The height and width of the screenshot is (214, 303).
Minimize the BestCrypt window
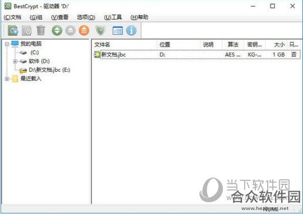click(x=253, y=6)
